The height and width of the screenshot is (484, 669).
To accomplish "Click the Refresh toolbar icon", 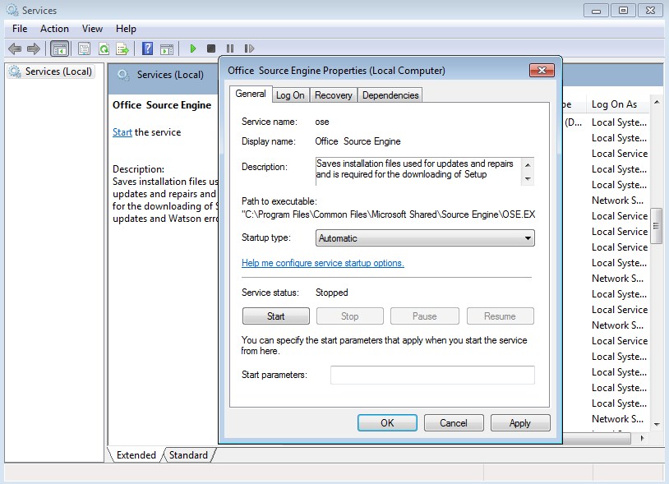I will (x=104, y=48).
